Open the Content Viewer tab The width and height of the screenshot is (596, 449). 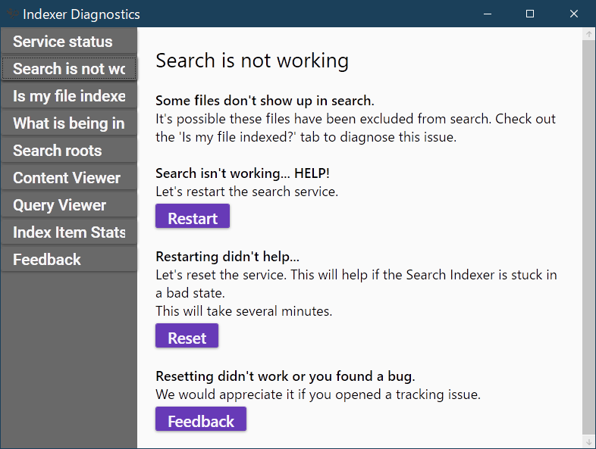[x=68, y=178]
